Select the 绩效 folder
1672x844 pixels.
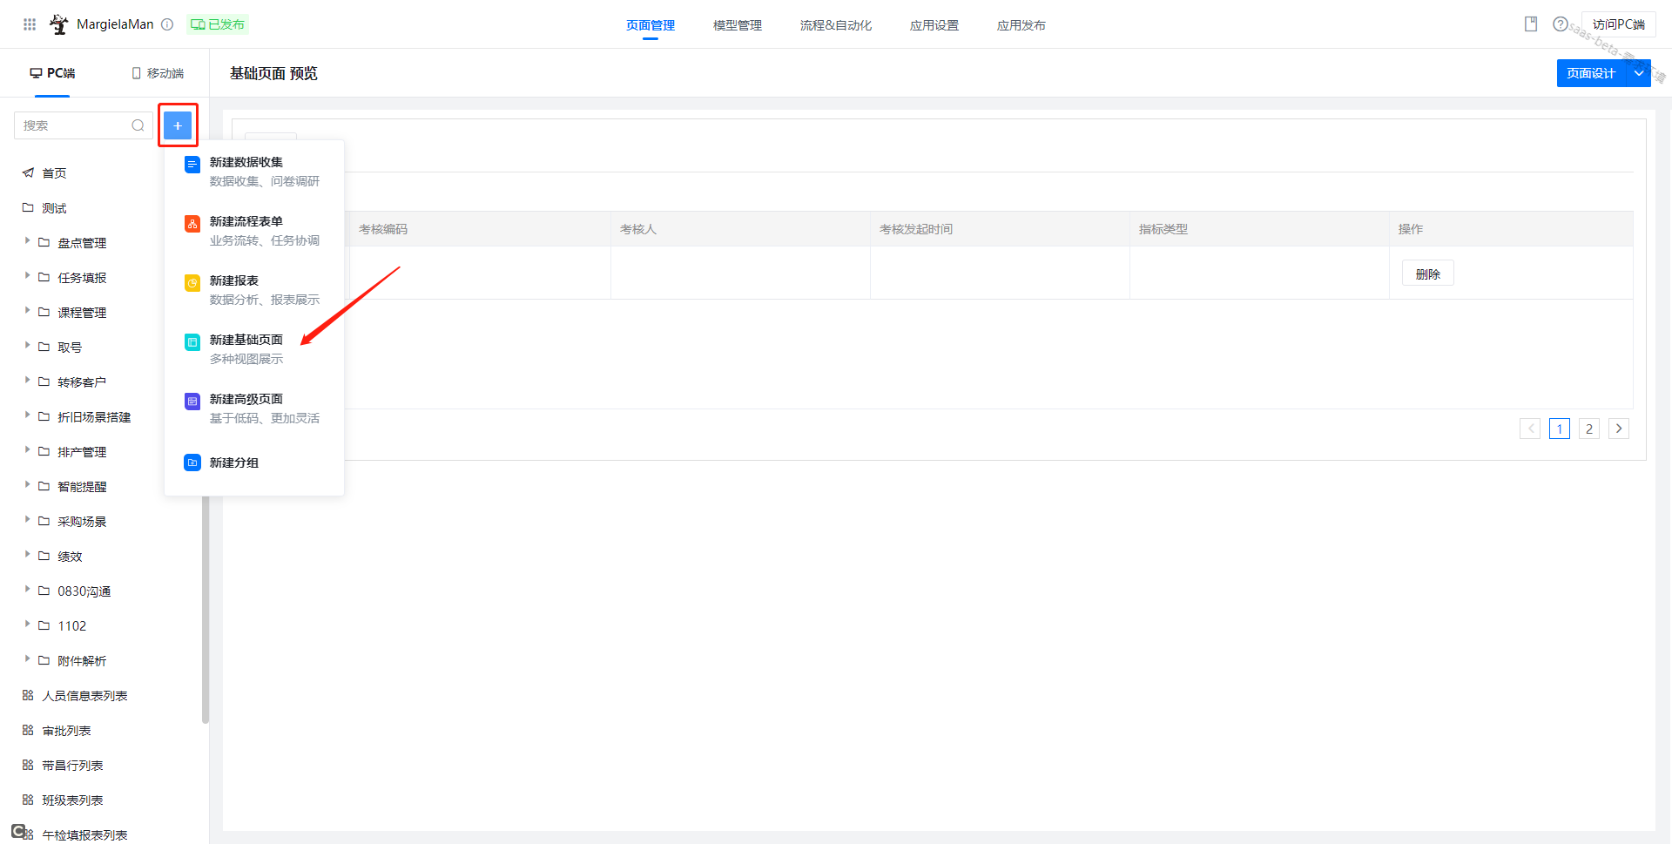70,557
